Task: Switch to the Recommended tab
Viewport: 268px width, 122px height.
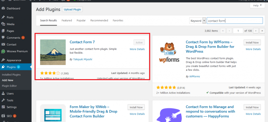Action: pyautogui.click(x=99, y=20)
